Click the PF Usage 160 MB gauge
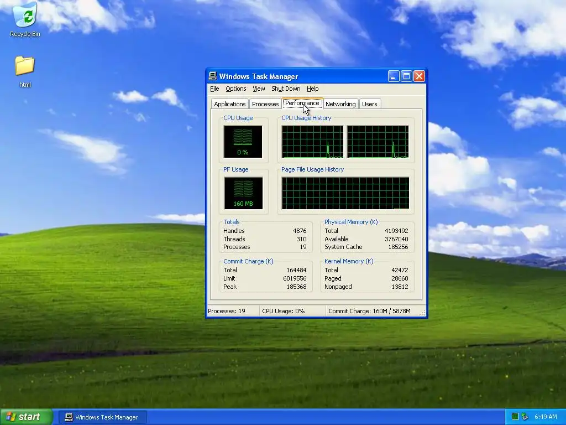 (x=243, y=193)
